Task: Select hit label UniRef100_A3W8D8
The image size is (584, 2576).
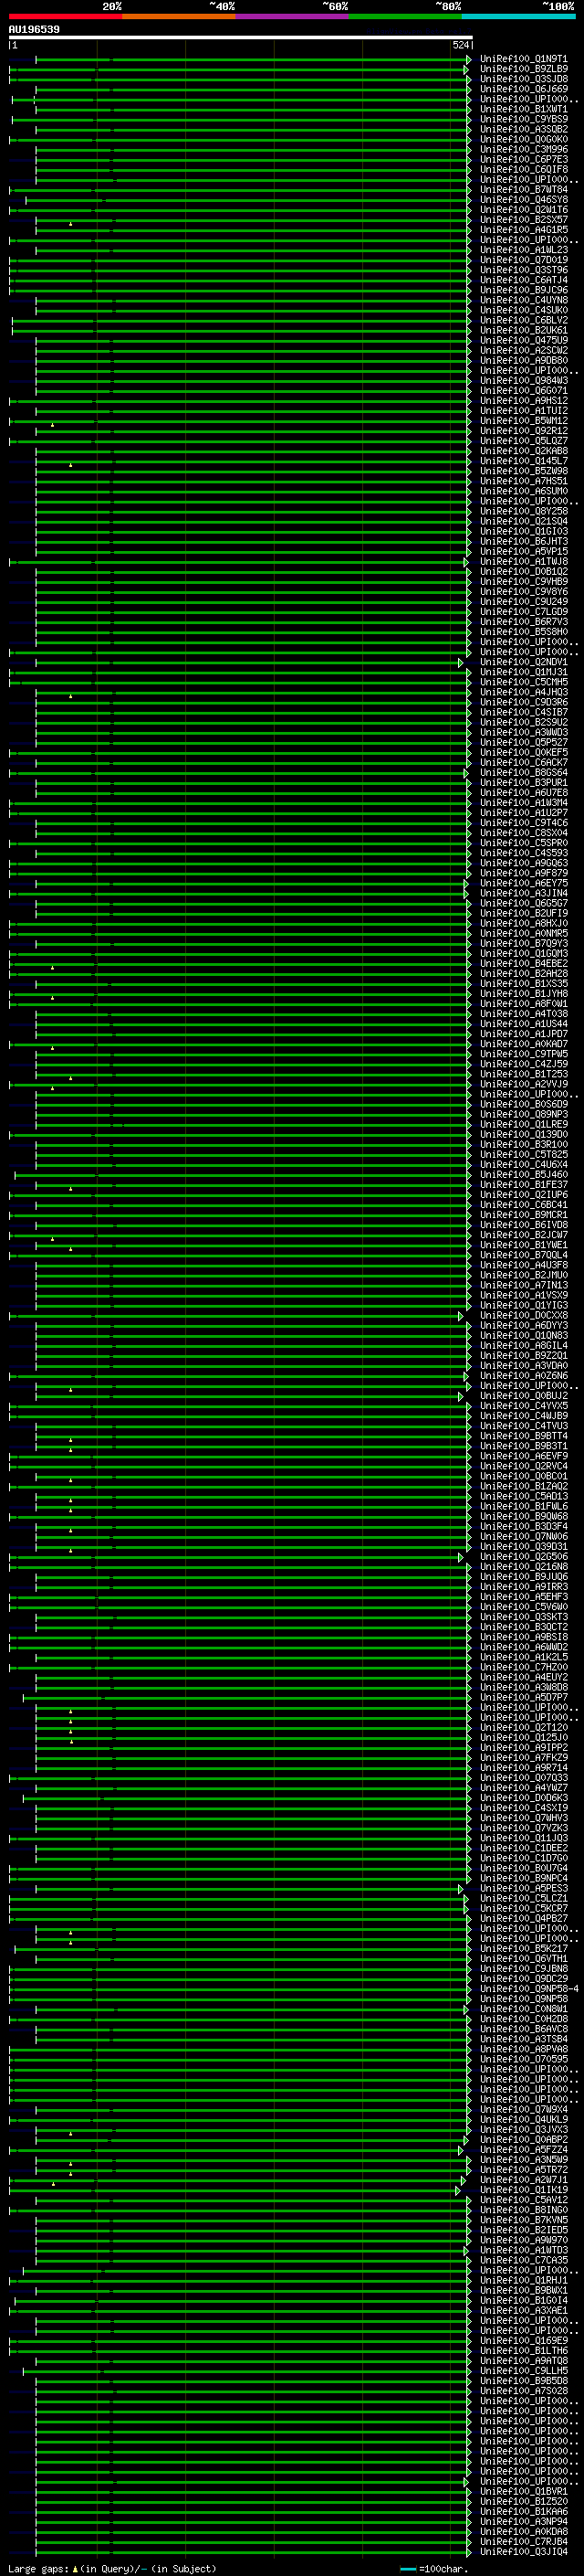Action: pyautogui.click(x=524, y=1687)
